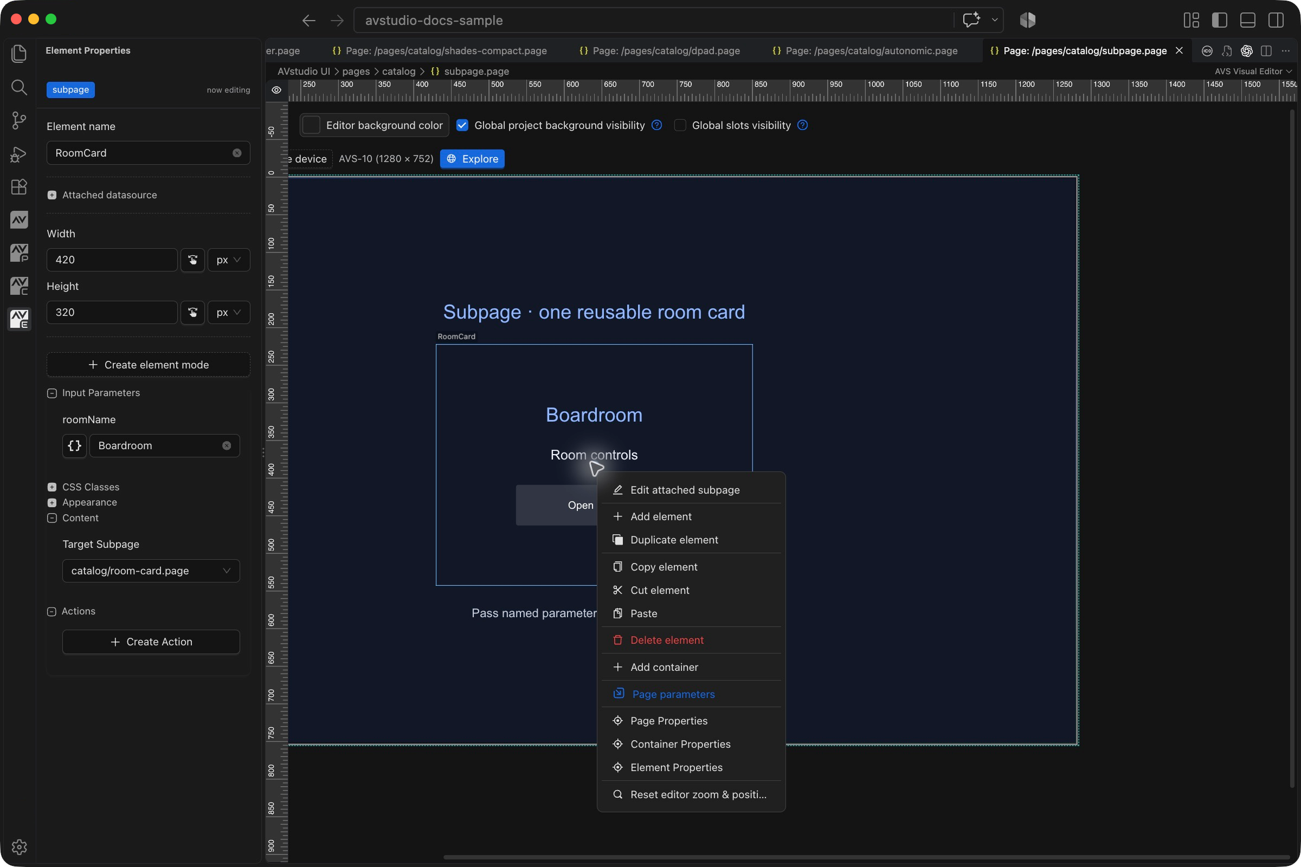The width and height of the screenshot is (1301, 867).
Task: Open the Search icon in the activity bar
Action: tap(19, 87)
